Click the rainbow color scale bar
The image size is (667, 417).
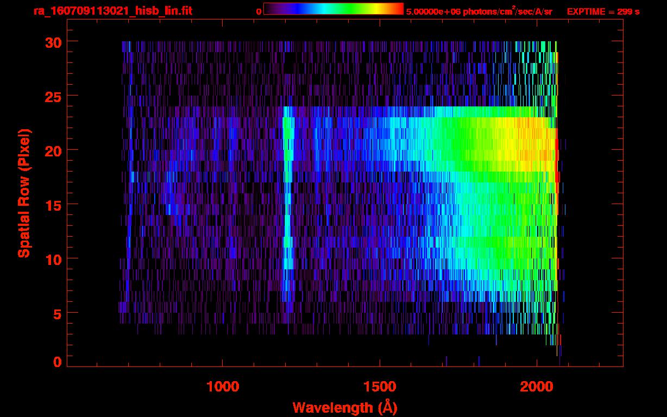(x=333, y=9)
